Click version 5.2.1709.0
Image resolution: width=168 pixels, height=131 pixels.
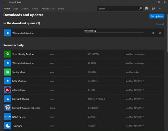click(92, 117)
